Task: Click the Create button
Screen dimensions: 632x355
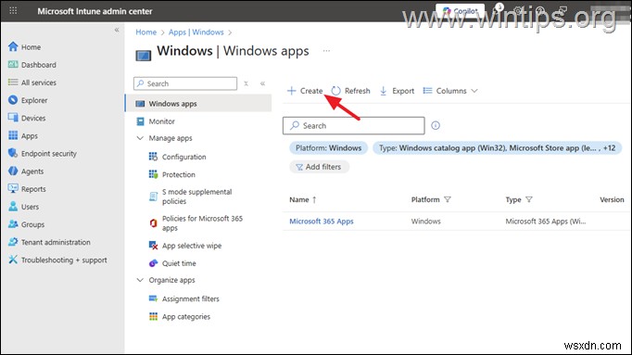Action: pyautogui.click(x=305, y=91)
